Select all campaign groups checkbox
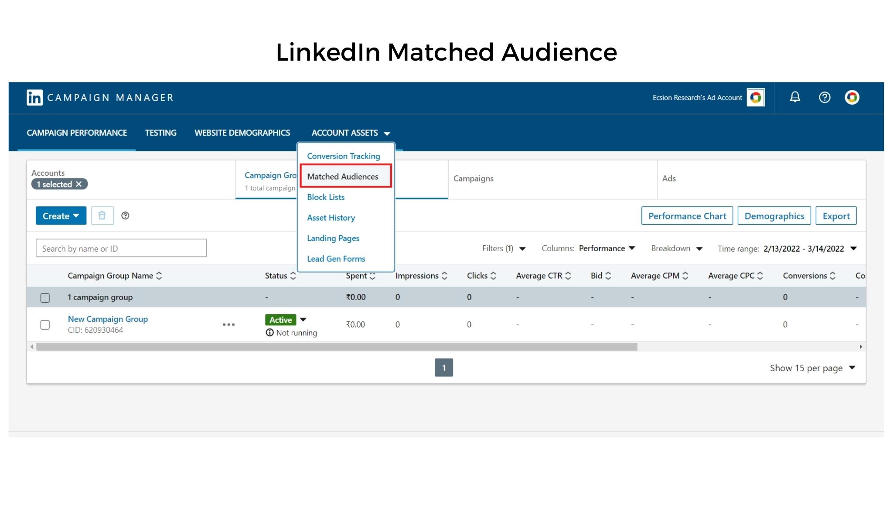Viewport: 893px width, 506px height. tap(45, 297)
